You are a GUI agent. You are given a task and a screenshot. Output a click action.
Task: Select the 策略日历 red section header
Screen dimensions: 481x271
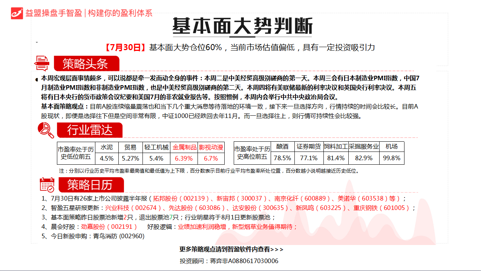(90, 185)
